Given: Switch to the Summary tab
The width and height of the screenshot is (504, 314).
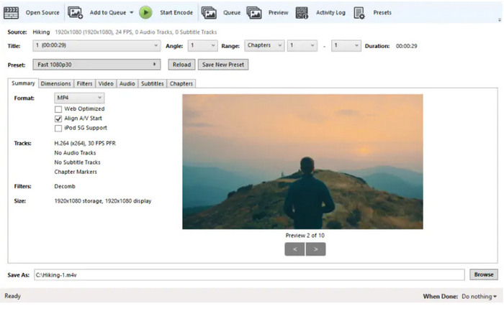Looking at the screenshot, I should pyautogui.click(x=23, y=83).
